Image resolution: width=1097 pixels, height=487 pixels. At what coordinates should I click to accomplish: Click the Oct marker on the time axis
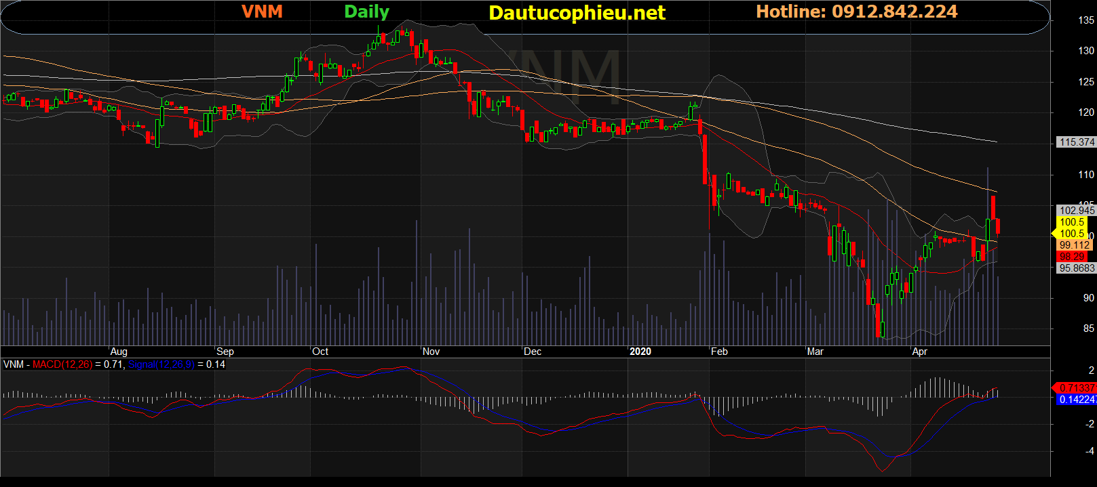(x=320, y=352)
